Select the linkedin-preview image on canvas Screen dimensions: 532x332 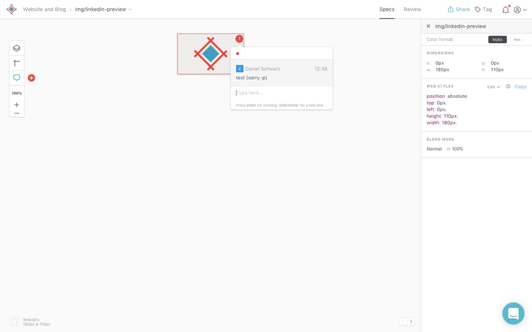210,54
